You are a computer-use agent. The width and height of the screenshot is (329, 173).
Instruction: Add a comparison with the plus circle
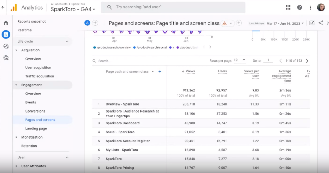(x=95, y=23)
